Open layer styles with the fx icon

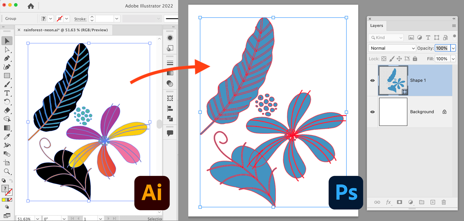click(389, 202)
